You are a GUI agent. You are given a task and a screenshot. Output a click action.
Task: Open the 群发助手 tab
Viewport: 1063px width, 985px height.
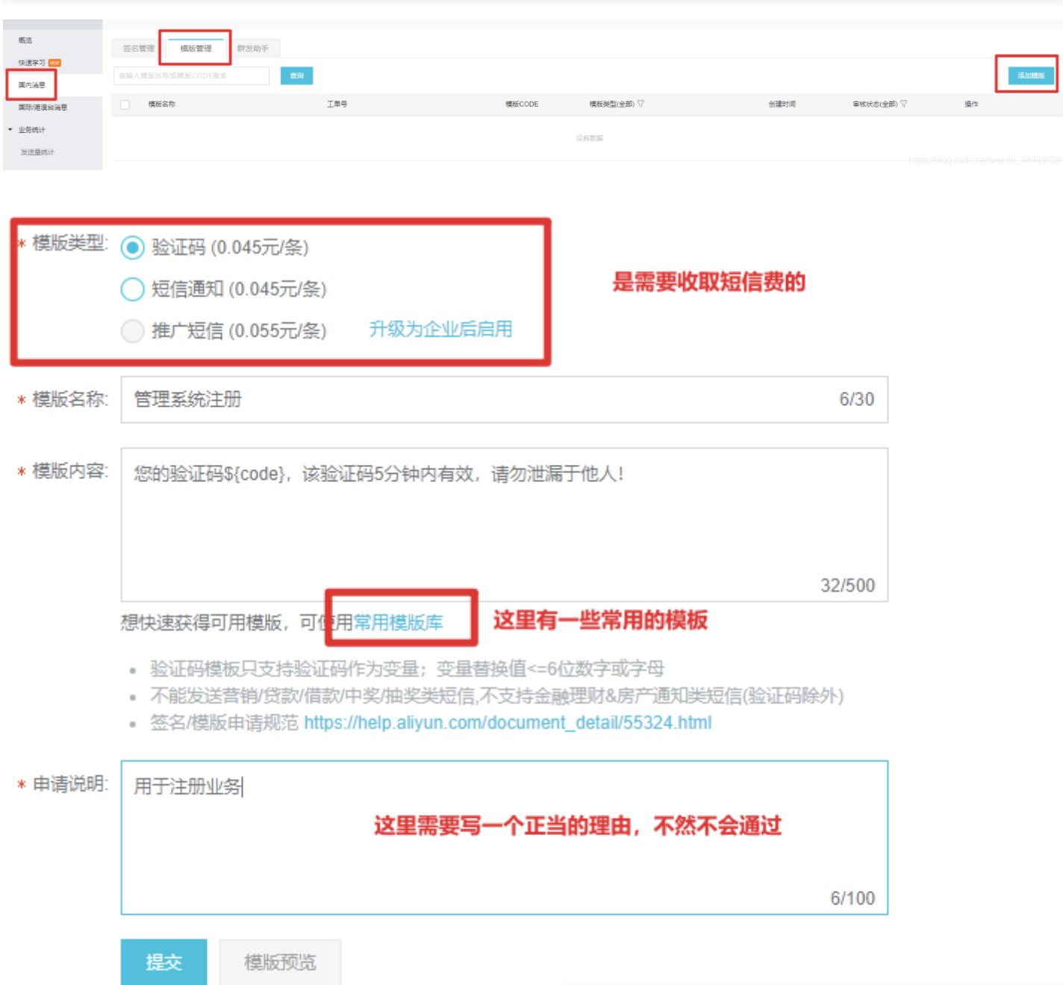point(252,49)
